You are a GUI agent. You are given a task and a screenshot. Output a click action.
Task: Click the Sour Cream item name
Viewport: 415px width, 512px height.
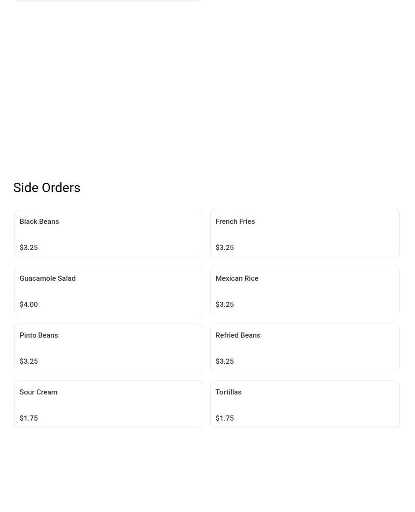point(39,392)
